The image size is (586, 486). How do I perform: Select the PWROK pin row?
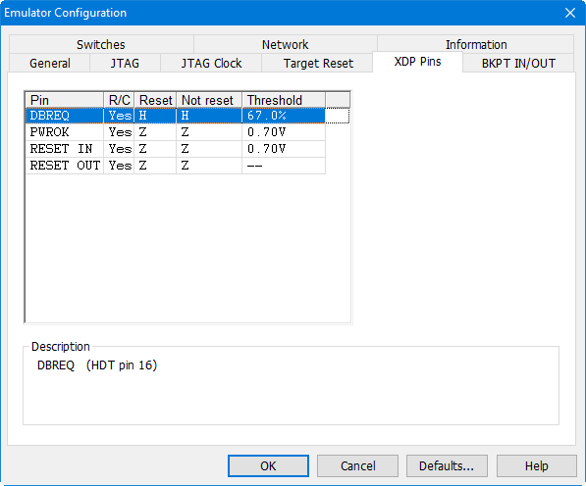pyautogui.click(x=176, y=132)
